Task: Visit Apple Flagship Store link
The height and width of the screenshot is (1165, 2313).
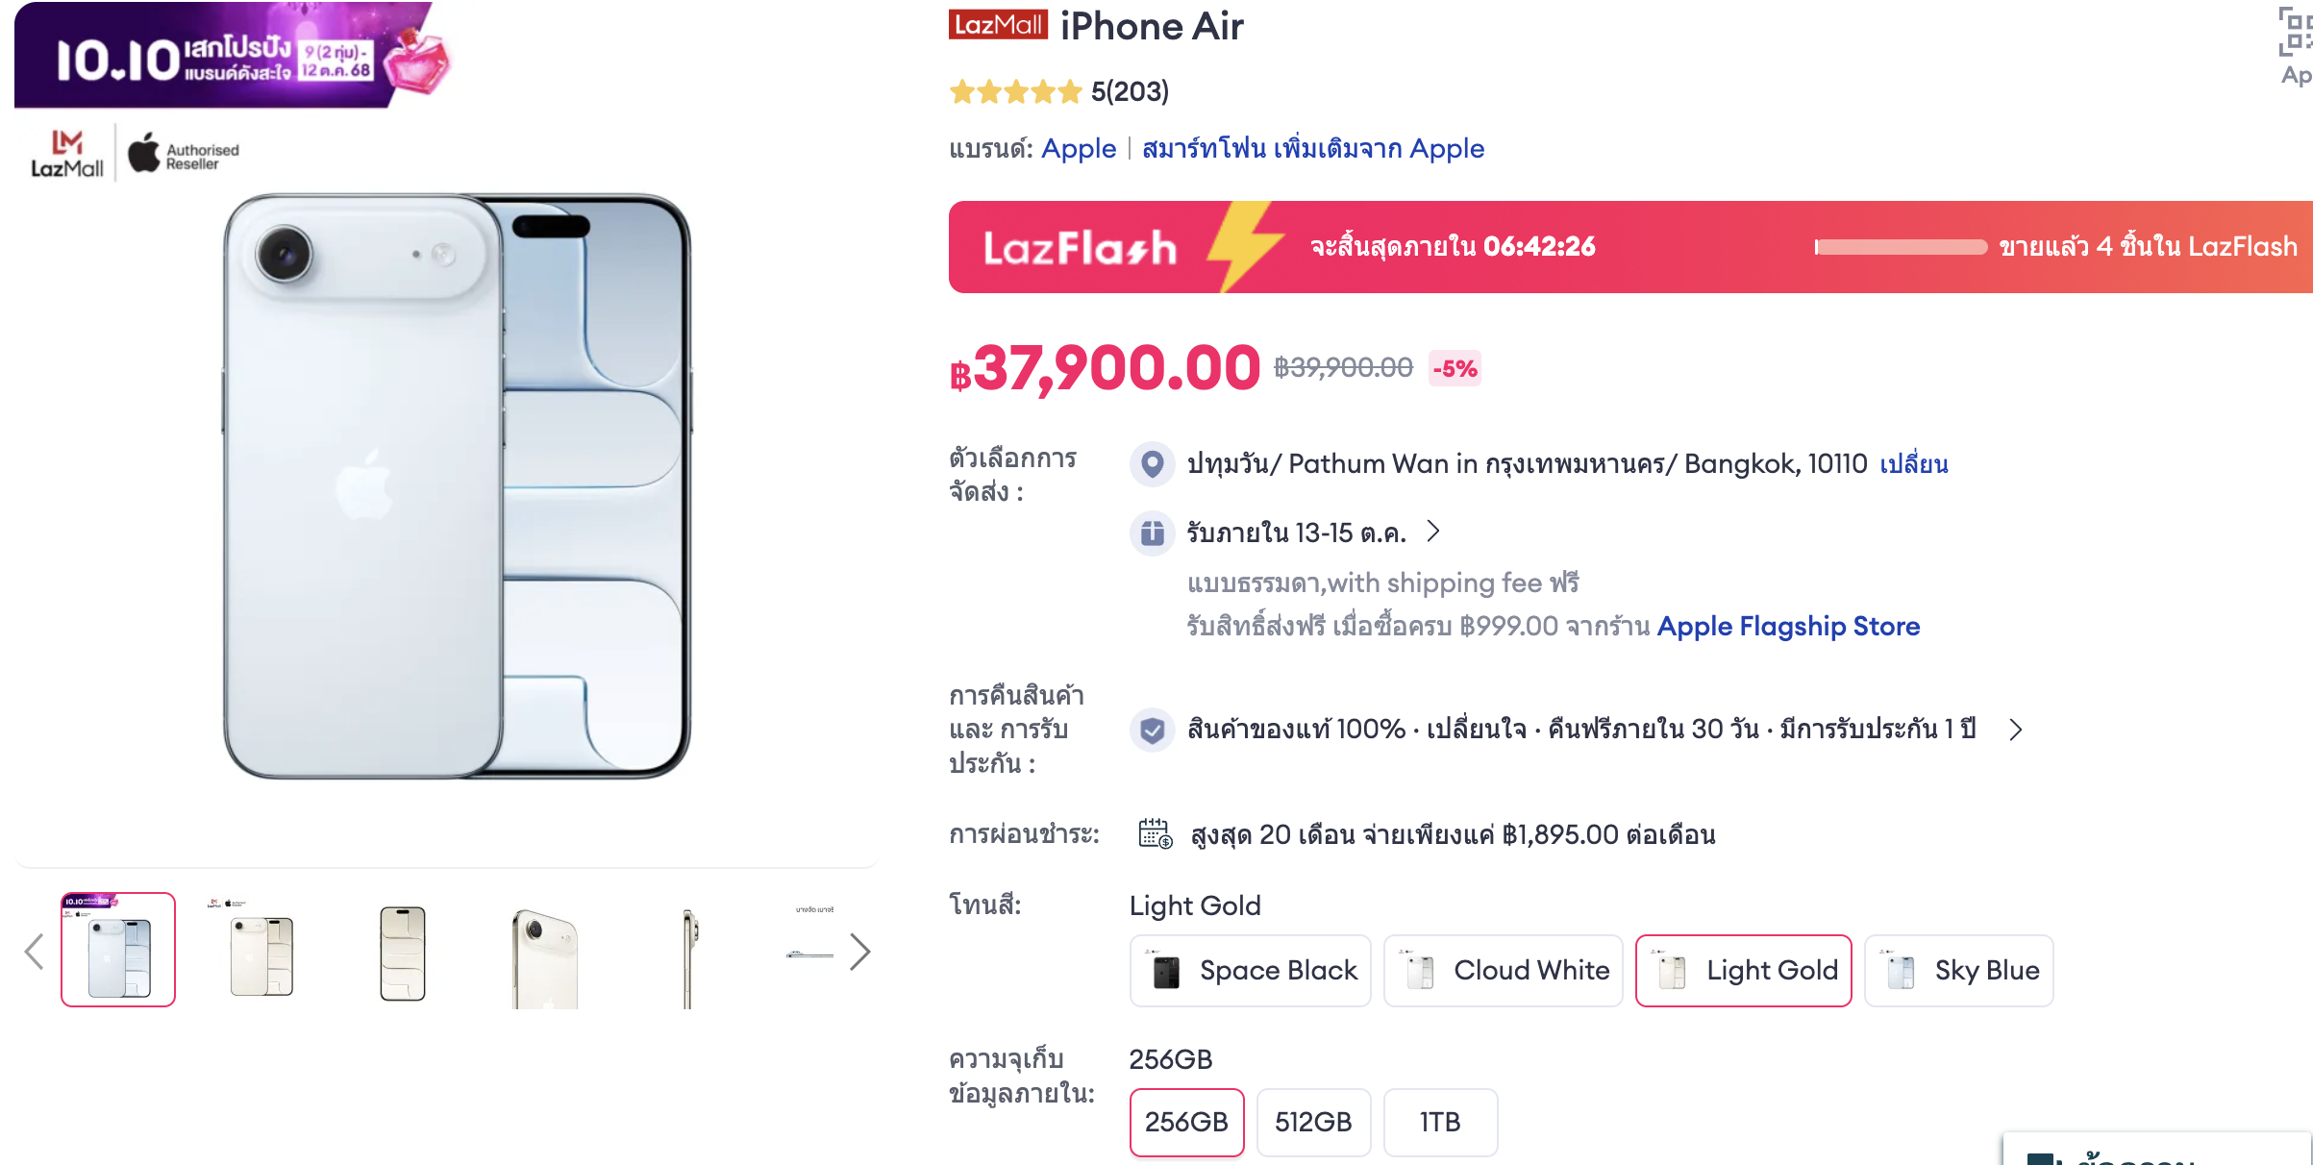Action: point(1788,627)
